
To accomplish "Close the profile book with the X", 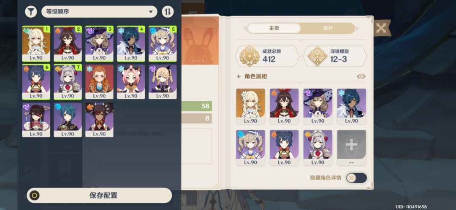I will 381,28.
